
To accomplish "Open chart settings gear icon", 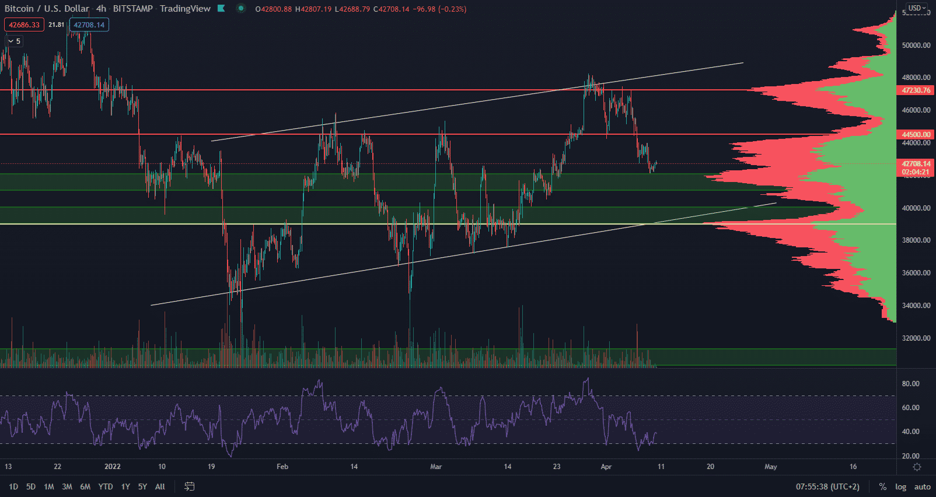I will (917, 467).
